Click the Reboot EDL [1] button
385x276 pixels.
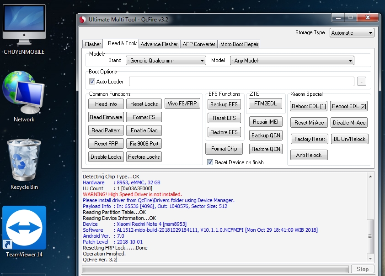[x=309, y=106]
